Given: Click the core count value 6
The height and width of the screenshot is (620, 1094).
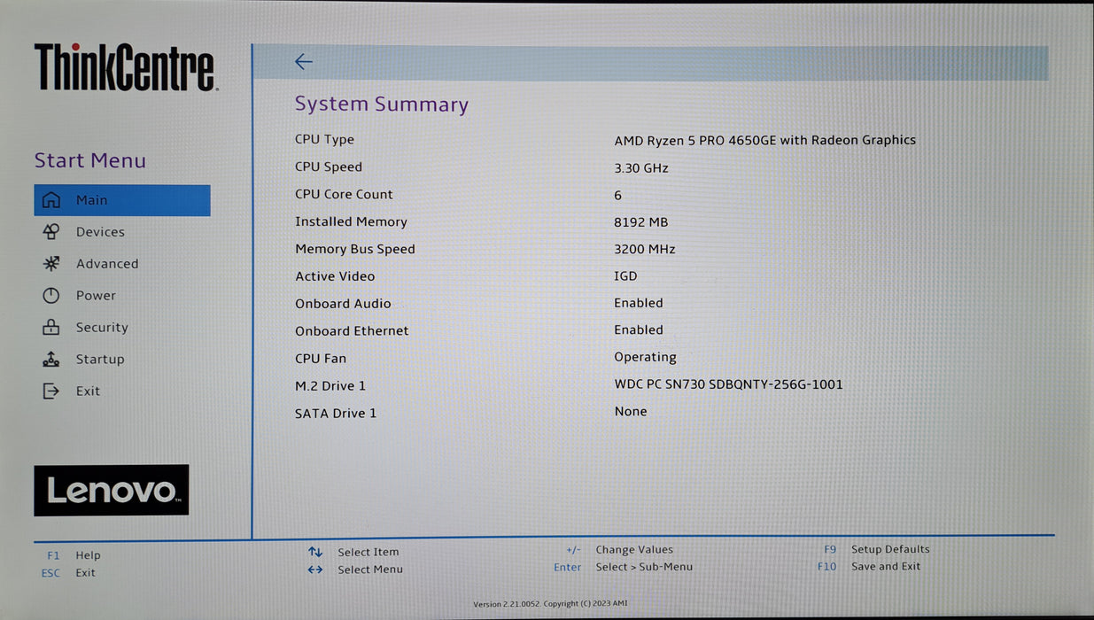Looking at the screenshot, I should (x=618, y=195).
